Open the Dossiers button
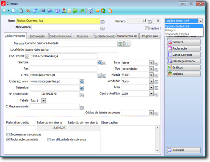Screen dimensions: 210x162 (184, 42)
